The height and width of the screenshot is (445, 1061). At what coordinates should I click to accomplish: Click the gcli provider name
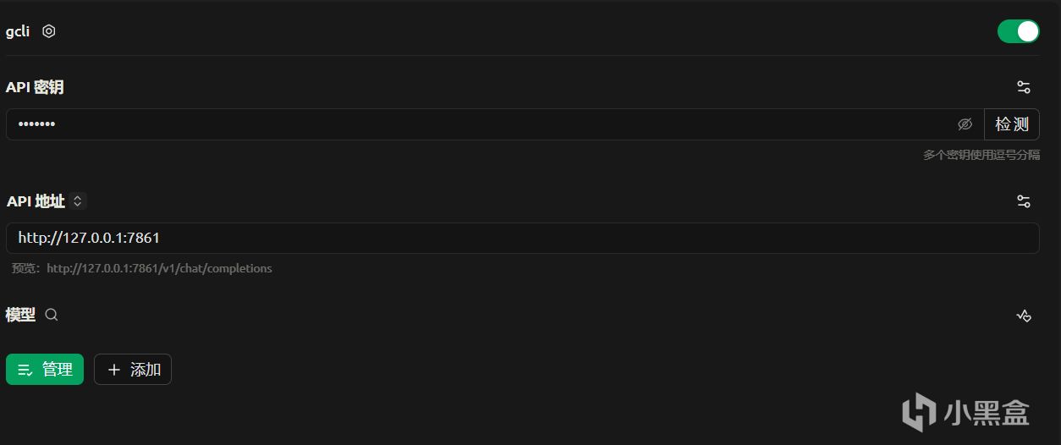click(x=18, y=31)
